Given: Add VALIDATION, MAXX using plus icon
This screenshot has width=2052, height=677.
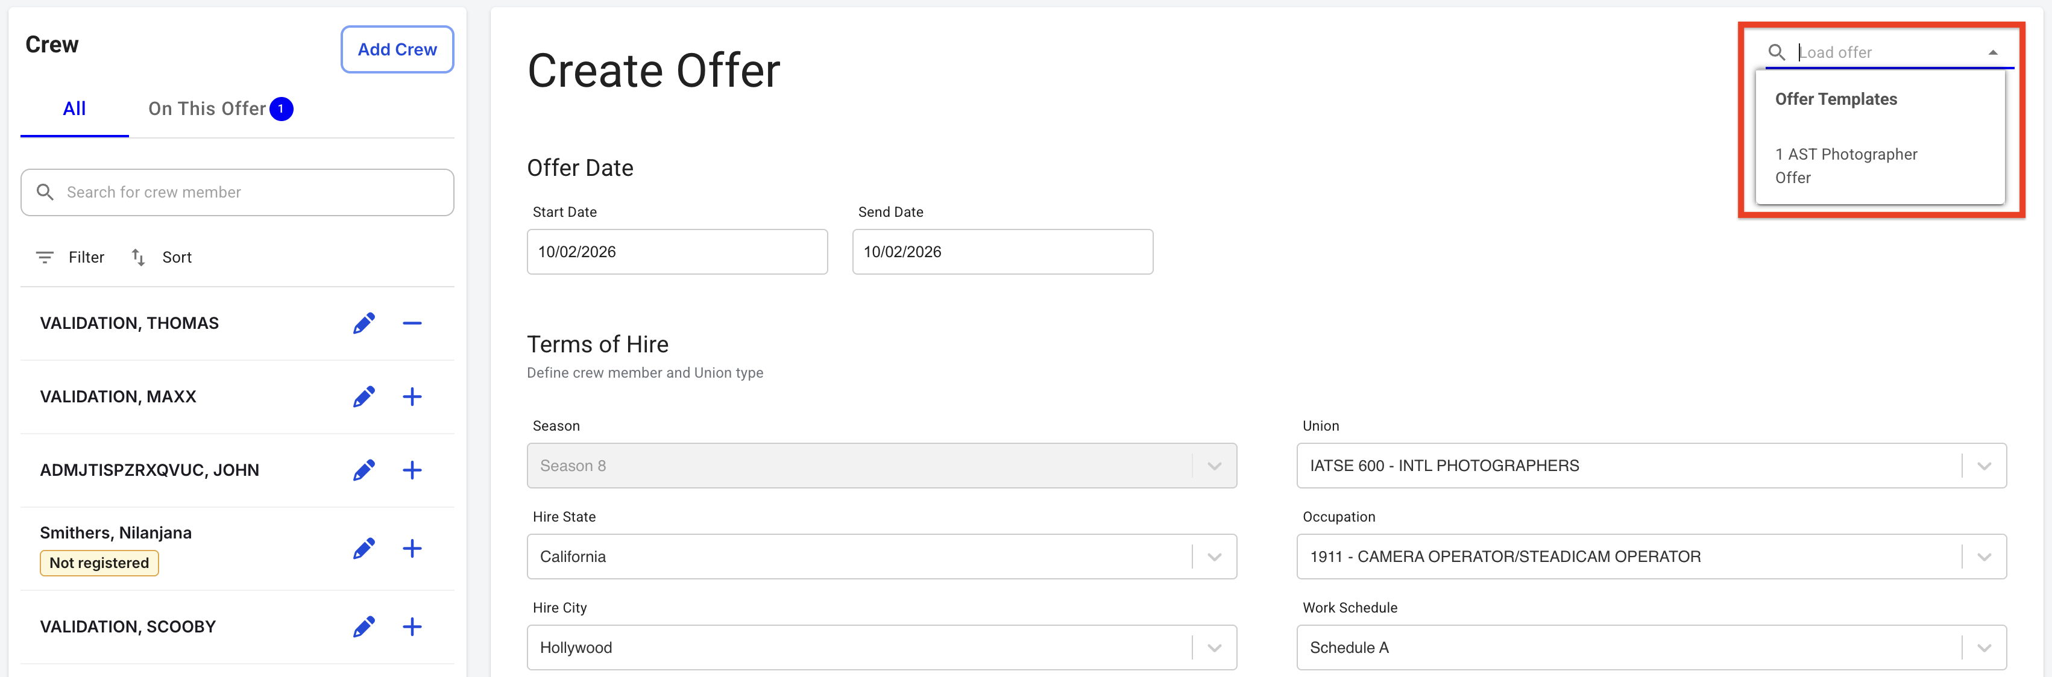Looking at the screenshot, I should (412, 396).
